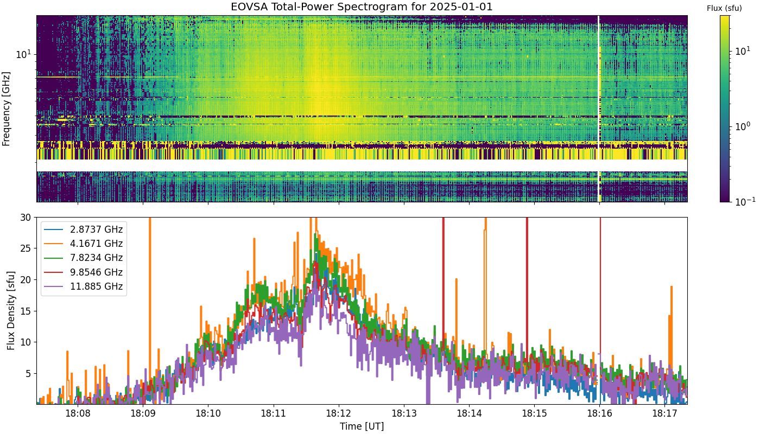The width and height of the screenshot is (760, 434).
Task: Click the 18:12 time tick label
Action: click(339, 413)
